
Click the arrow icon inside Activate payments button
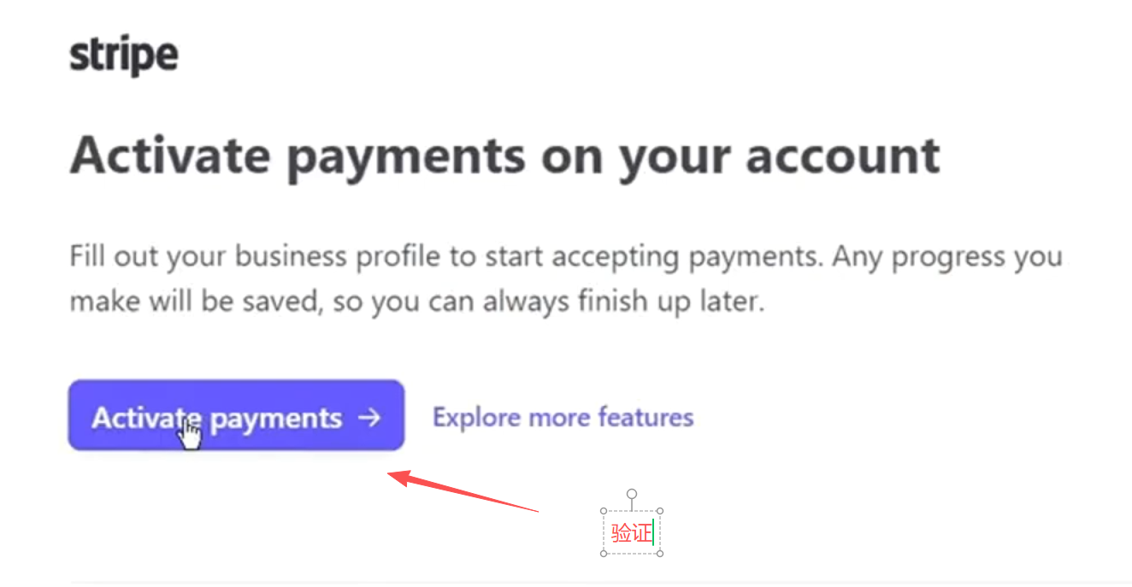368,418
